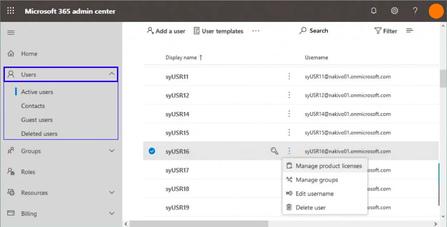
Task: Click Microsoft 365 admin center title
Action: pos(70,11)
